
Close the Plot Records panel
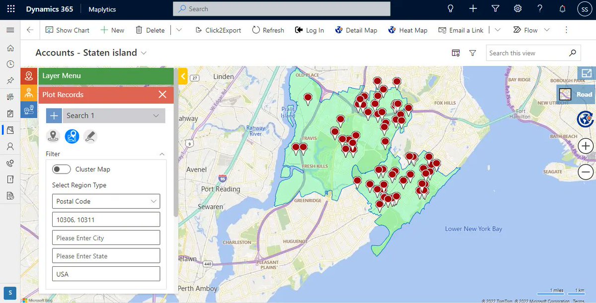pos(162,95)
